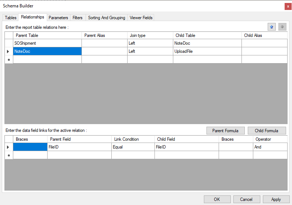
Task: Select the Viewer Fields tab
Action: click(x=141, y=18)
